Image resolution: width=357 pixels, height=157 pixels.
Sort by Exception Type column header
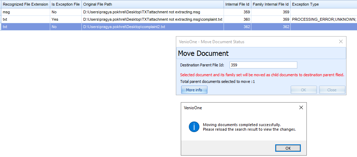[324, 4]
